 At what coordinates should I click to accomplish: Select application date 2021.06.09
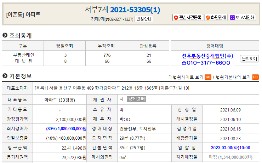coord(230,110)
